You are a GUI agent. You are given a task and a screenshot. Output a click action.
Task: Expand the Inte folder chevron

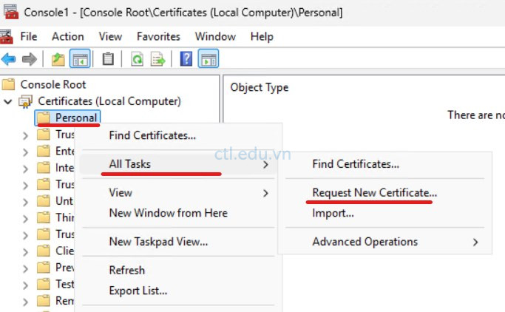click(25, 169)
